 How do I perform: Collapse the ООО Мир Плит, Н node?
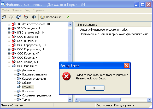9,66
